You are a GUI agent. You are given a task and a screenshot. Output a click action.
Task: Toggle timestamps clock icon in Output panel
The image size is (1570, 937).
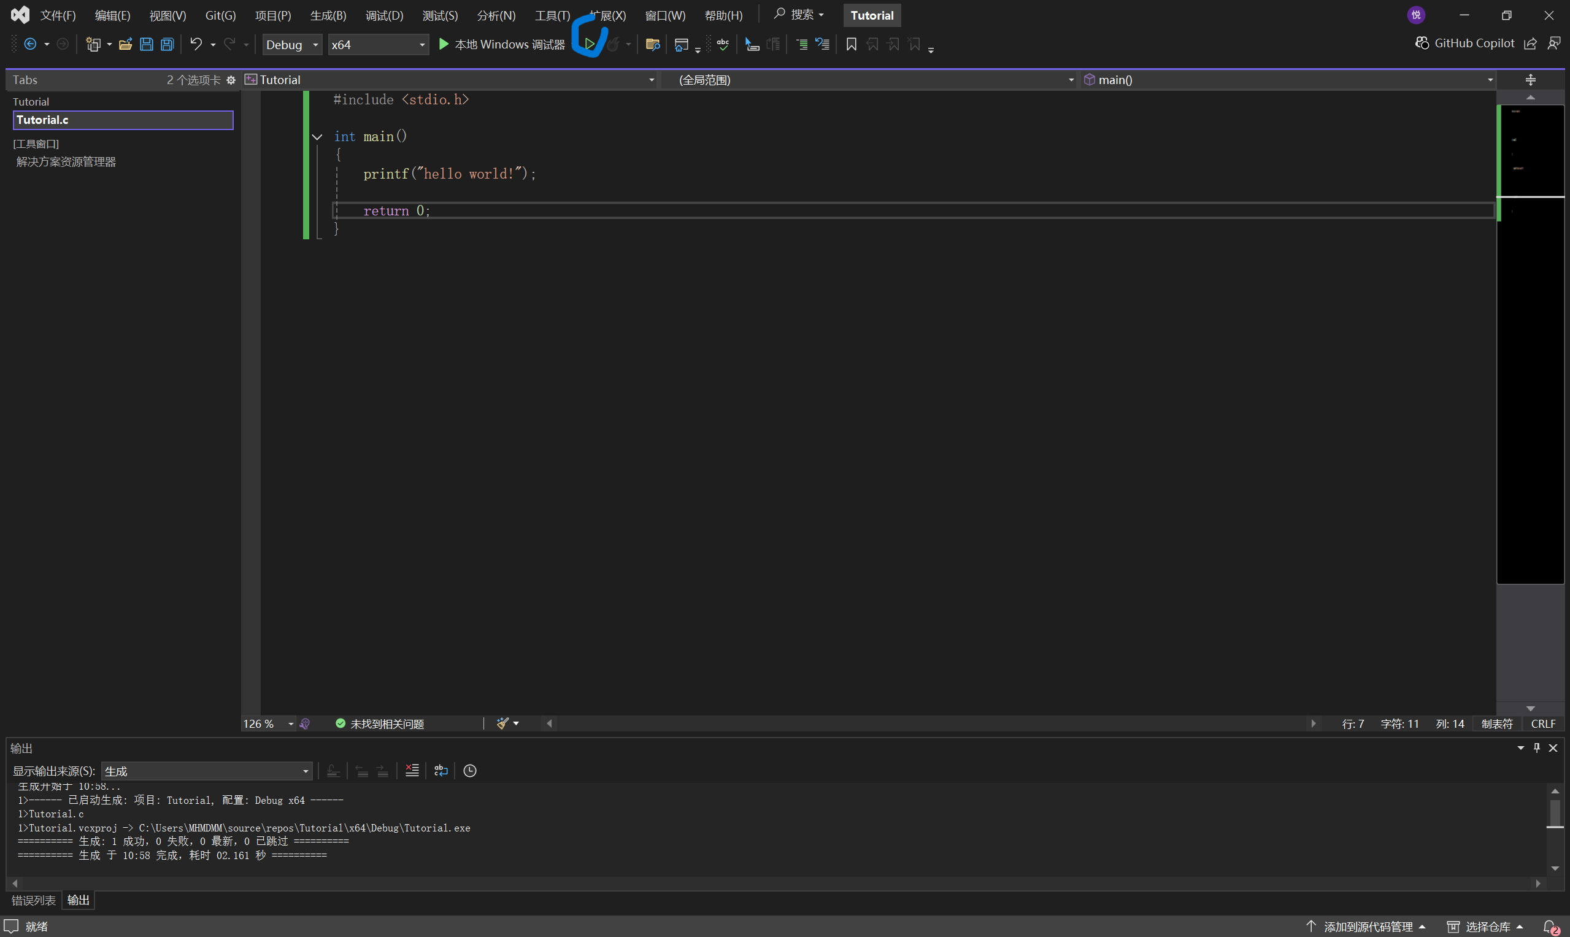[470, 770]
